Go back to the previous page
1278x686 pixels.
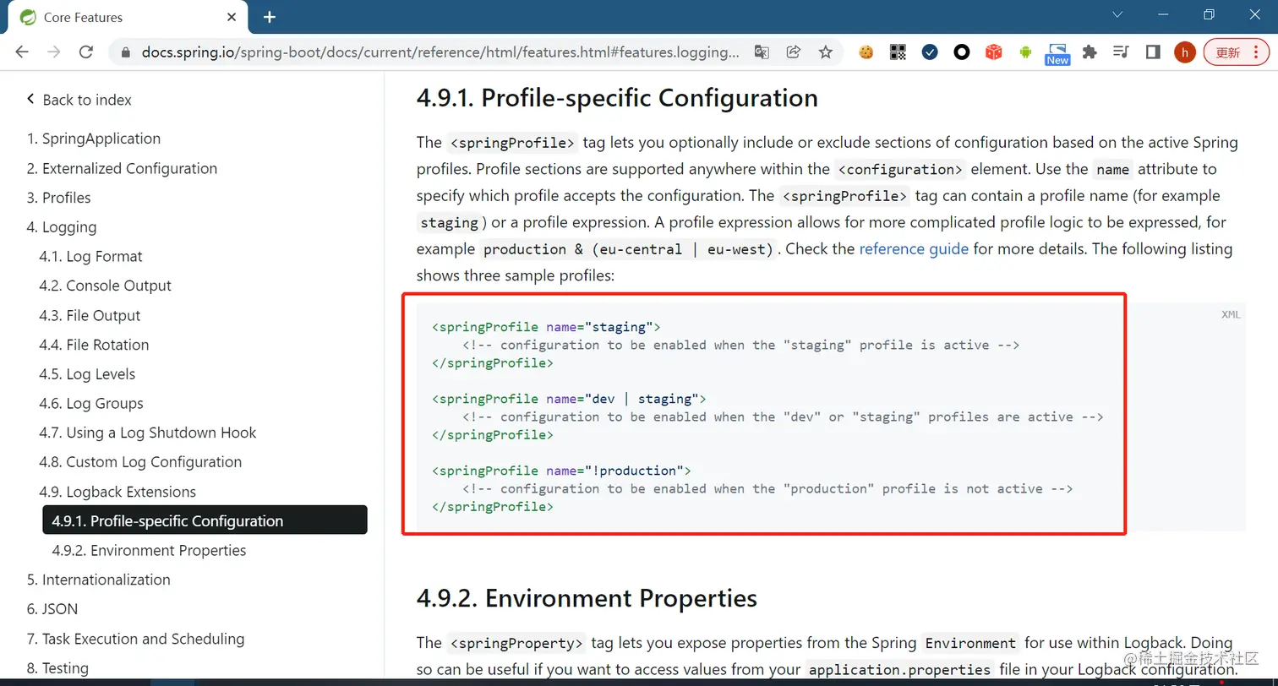22,52
